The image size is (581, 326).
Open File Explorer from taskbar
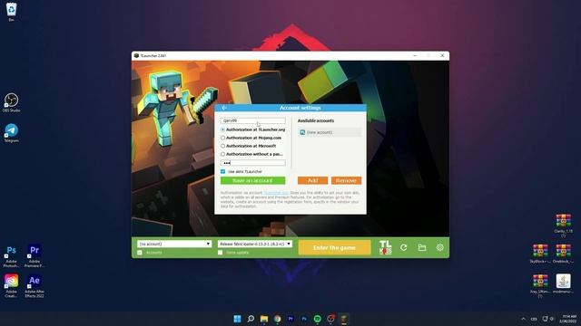[264, 319]
